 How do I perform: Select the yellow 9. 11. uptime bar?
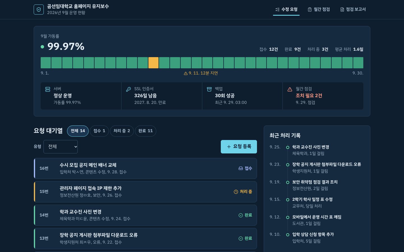pyautogui.click(x=153, y=63)
